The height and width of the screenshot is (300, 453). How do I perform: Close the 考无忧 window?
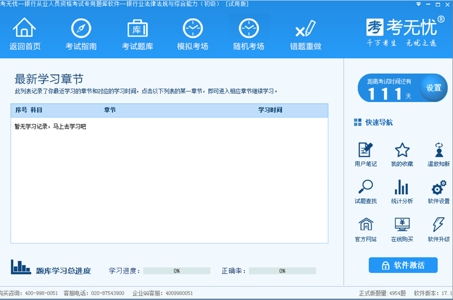pos(448,5)
